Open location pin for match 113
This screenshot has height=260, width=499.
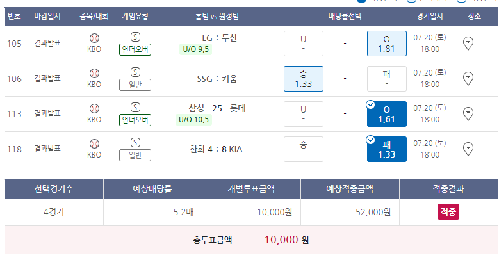[x=468, y=114]
